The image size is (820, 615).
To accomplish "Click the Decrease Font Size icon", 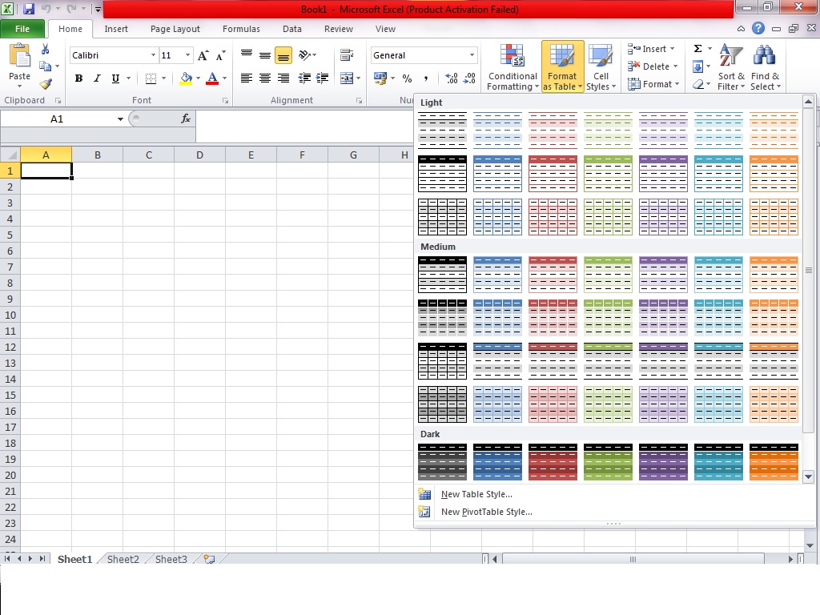I will click(x=220, y=55).
